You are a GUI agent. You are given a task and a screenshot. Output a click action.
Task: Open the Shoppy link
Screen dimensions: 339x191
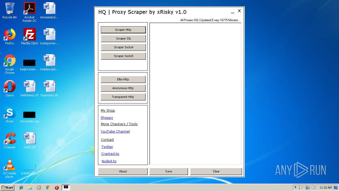(x=107, y=118)
